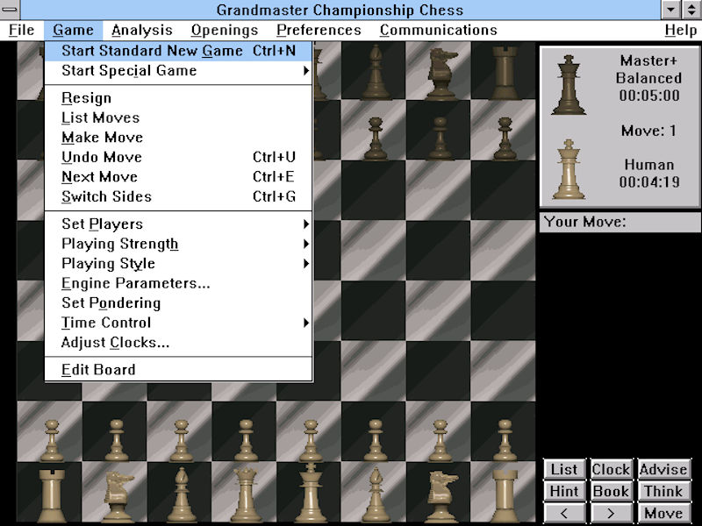The image size is (702, 526).
Task: Choose List Moves menu entry
Action: (x=178, y=117)
